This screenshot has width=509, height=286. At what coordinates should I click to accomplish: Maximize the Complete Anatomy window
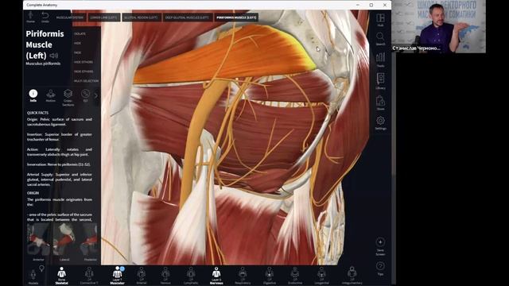[371, 5]
